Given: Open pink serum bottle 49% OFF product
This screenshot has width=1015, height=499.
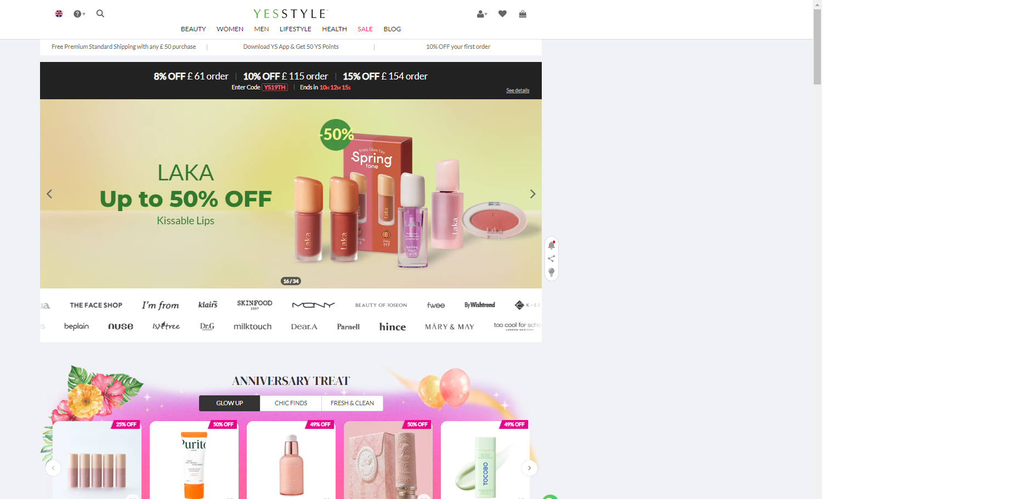Looking at the screenshot, I should [x=291, y=460].
